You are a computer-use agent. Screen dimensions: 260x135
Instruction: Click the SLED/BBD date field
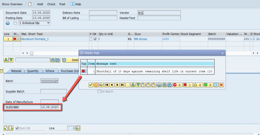click(50, 107)
